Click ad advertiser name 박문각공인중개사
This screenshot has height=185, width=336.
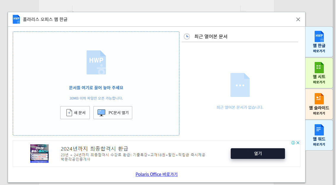coord(75,159)
